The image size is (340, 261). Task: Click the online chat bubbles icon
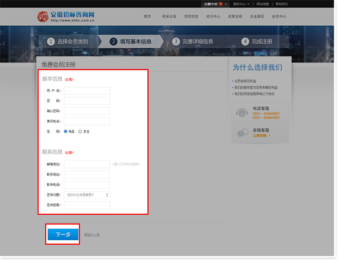pos(242,133)
